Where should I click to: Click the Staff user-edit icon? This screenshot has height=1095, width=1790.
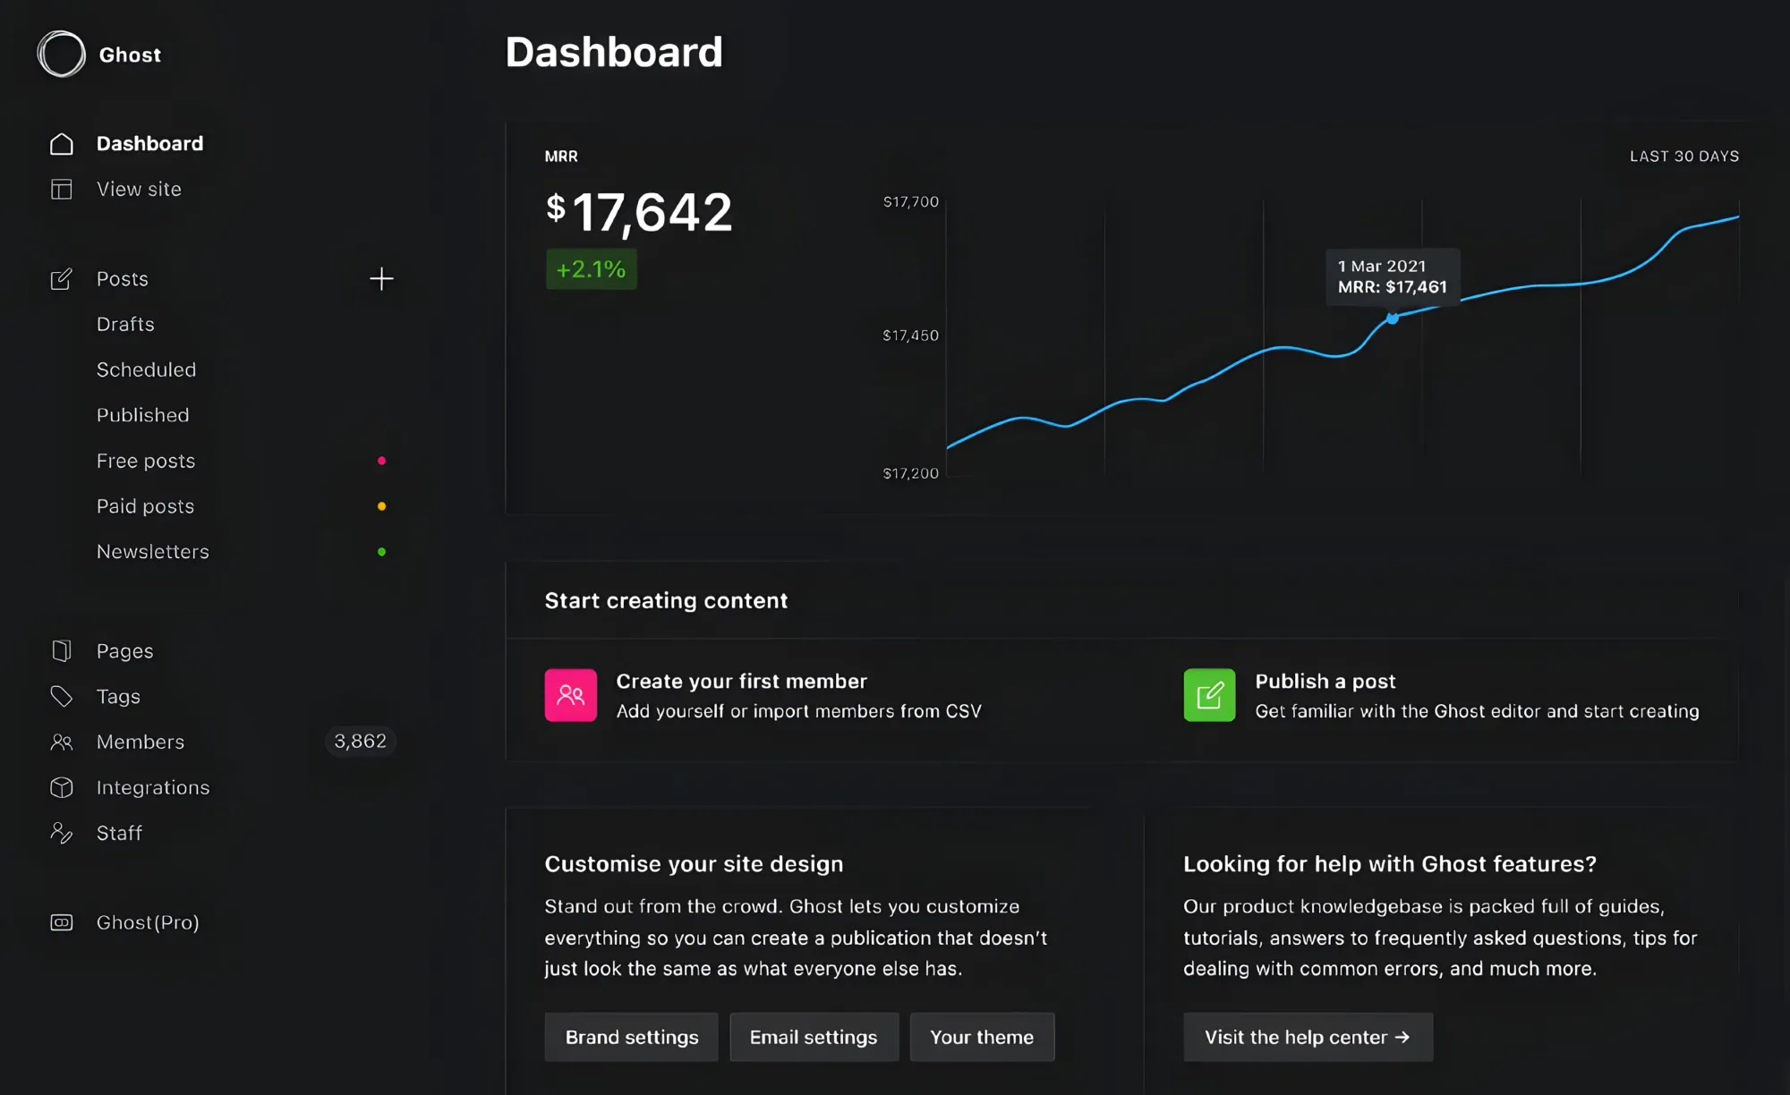pos(61,833)
